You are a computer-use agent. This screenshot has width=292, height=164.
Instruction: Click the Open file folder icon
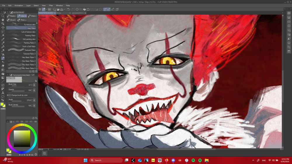58,9
